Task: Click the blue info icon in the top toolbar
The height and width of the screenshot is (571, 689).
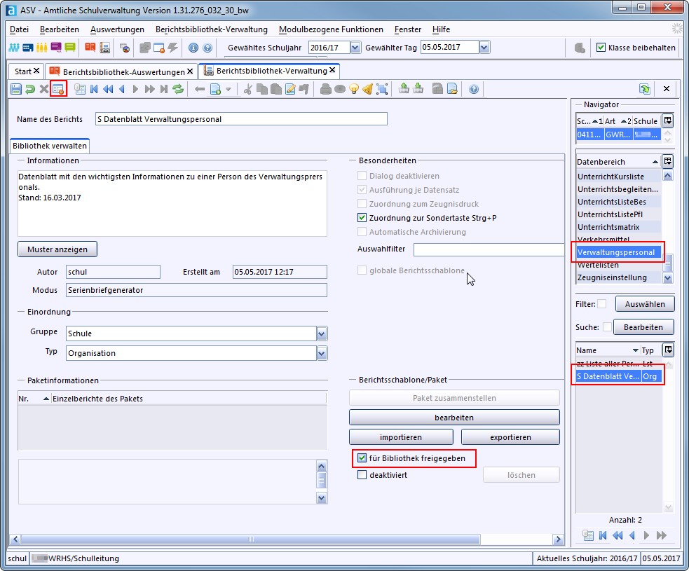Action: 193,48
